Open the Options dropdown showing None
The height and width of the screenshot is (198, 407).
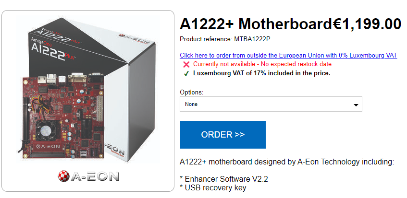[x=271, y=104]
